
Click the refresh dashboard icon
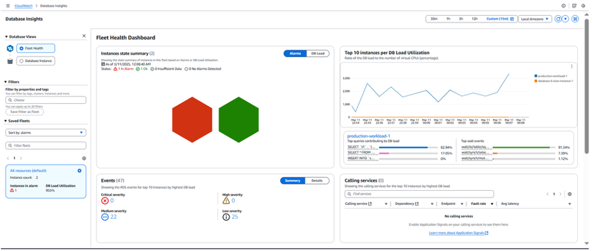[558, 19]
